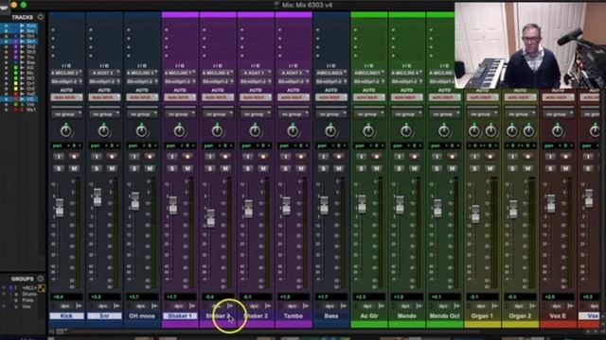Arm record enable on OH mono track

[150, 157]
